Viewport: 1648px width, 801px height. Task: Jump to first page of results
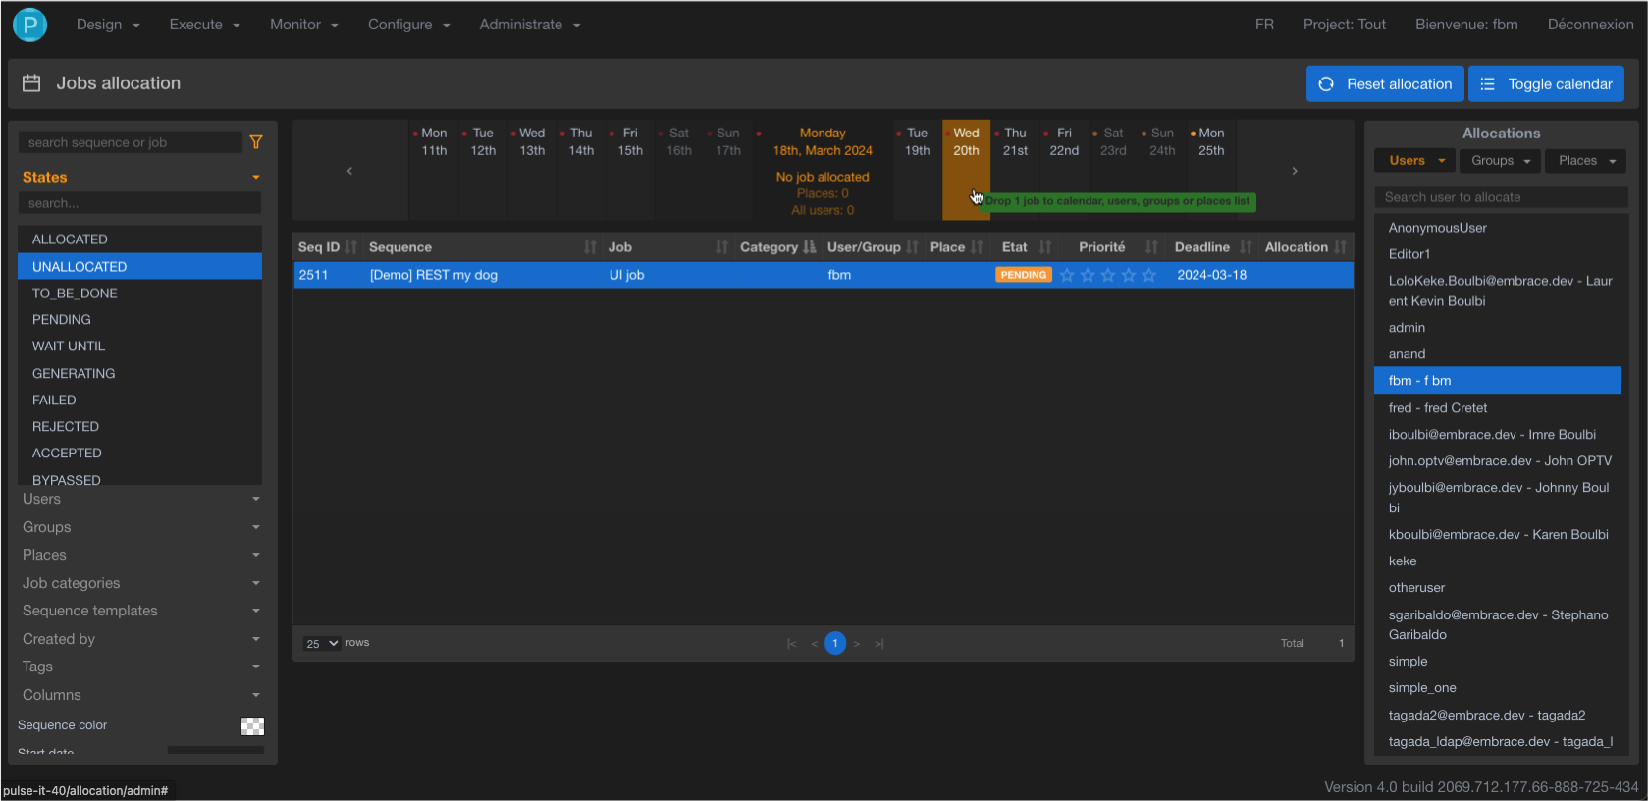click(791, 644)
